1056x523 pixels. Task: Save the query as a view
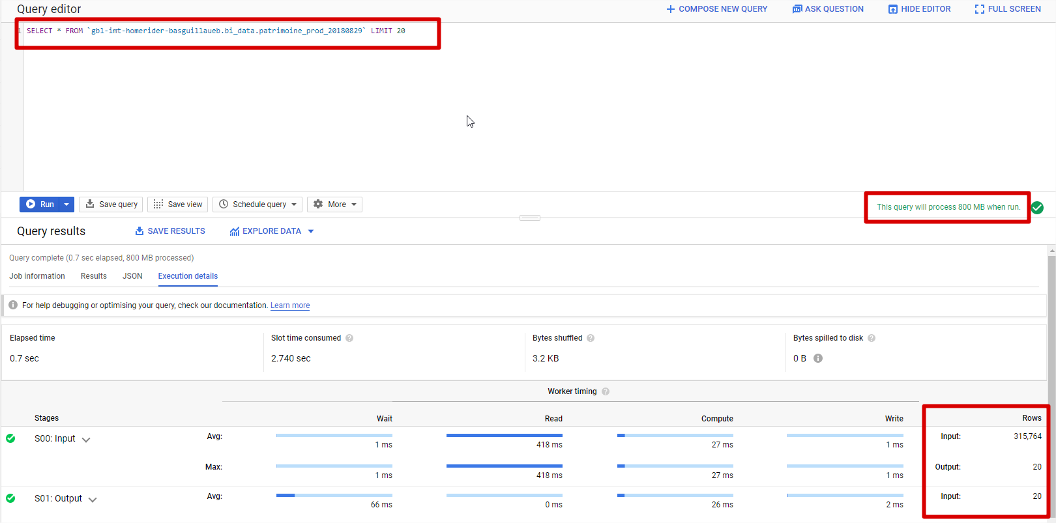click(178, 205)
